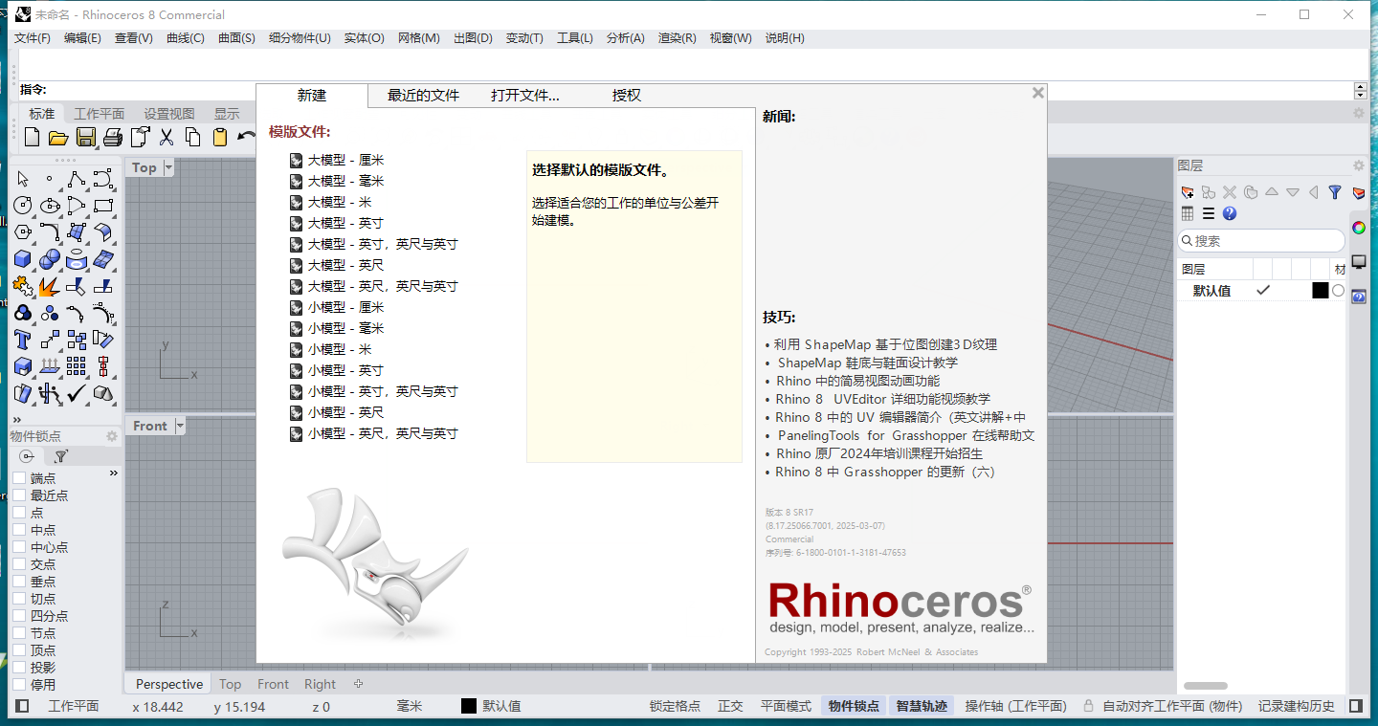1378x726 pixels.
Task: Open the Layers panel settings gear
Action: (1359, 165)
